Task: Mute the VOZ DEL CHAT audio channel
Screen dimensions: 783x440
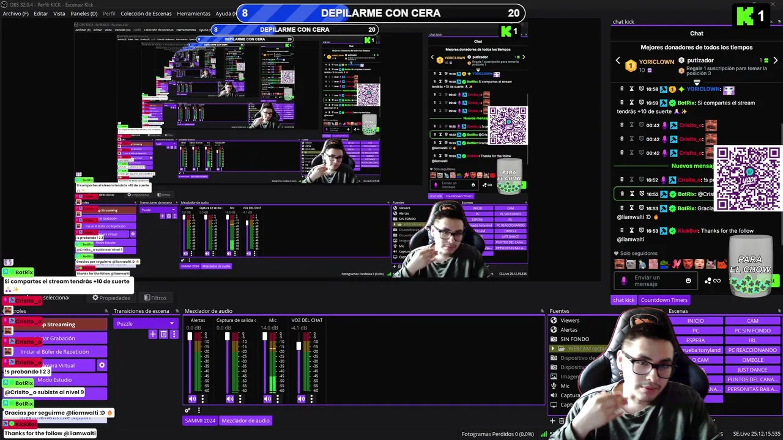Action: (x=301, y=399)
